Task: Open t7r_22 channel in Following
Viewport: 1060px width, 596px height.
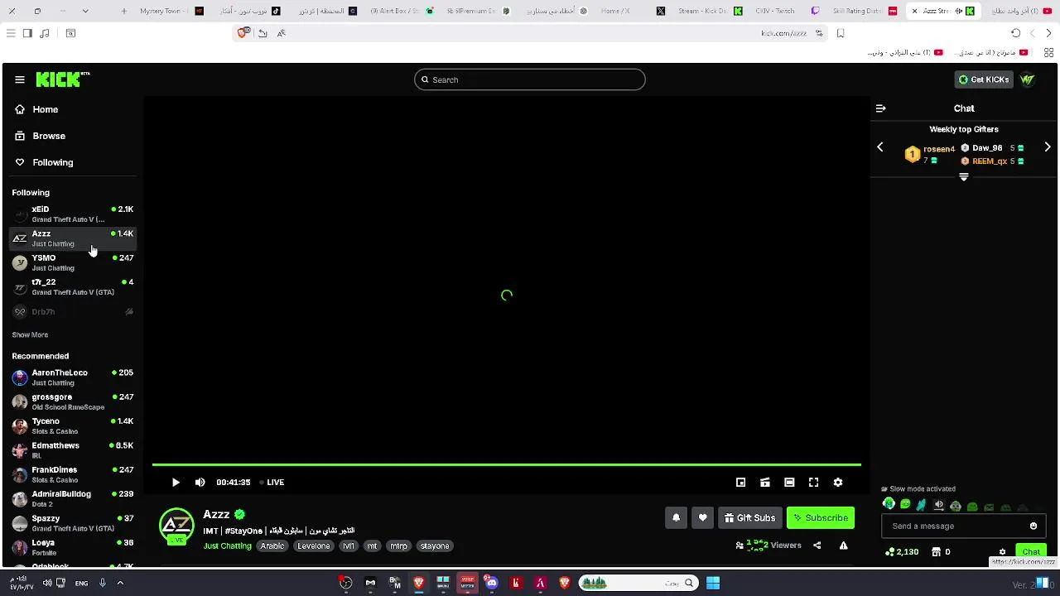Action: [73, 286]
